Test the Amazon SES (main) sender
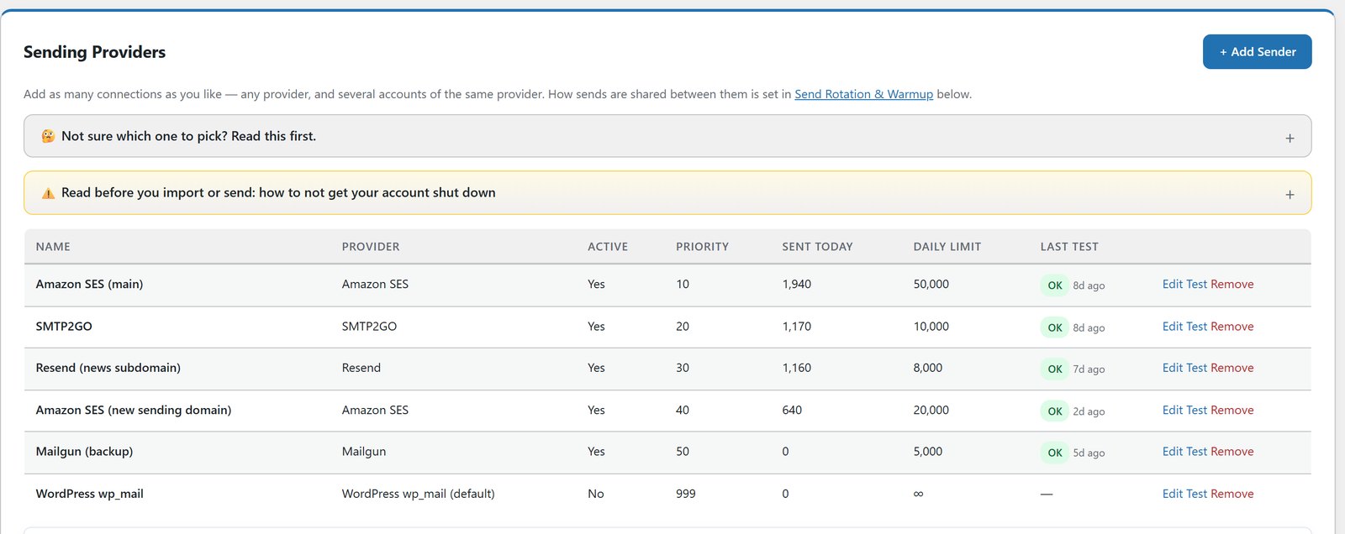 1196,285
